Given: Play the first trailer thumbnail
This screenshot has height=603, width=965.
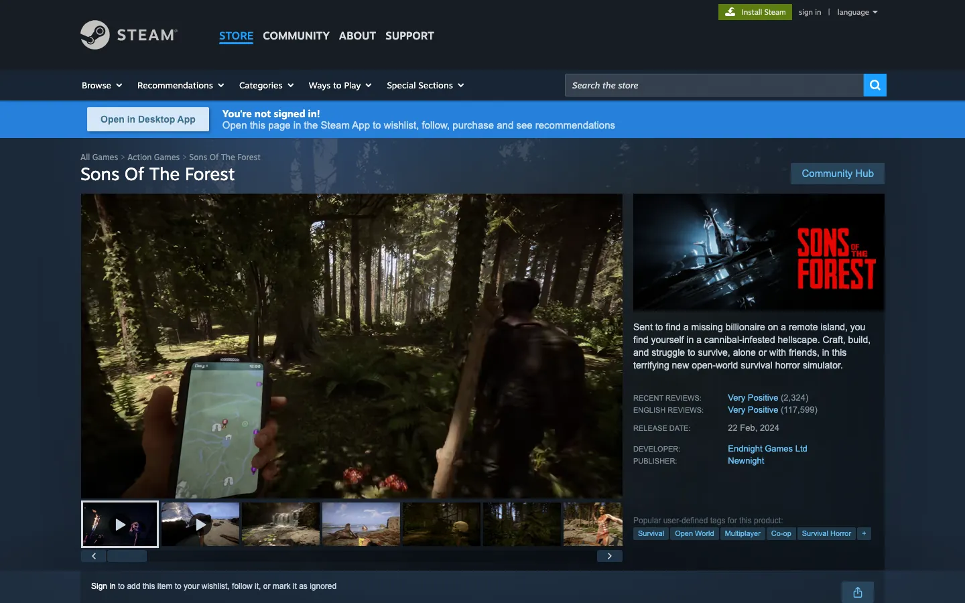Looking at the screenshot, I should [120, 525].
